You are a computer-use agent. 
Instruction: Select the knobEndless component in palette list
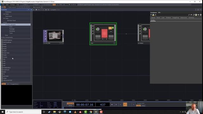[7, 67]
